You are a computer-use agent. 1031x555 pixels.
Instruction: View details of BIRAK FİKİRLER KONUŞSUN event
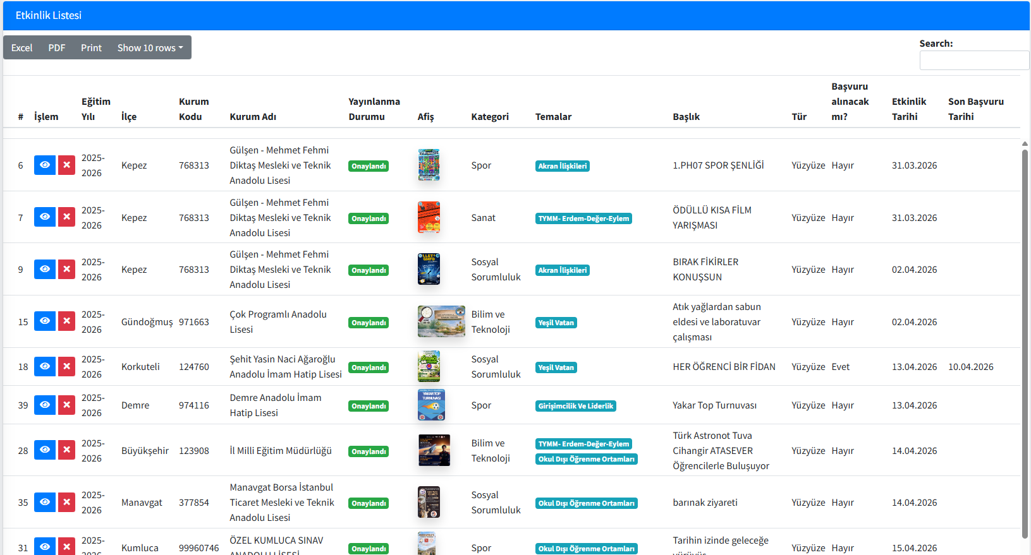(44, 269)
